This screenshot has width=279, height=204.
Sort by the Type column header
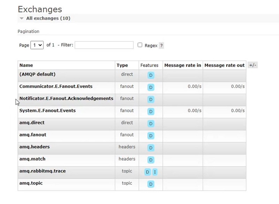pyautogui.click(x=122, y=65)
